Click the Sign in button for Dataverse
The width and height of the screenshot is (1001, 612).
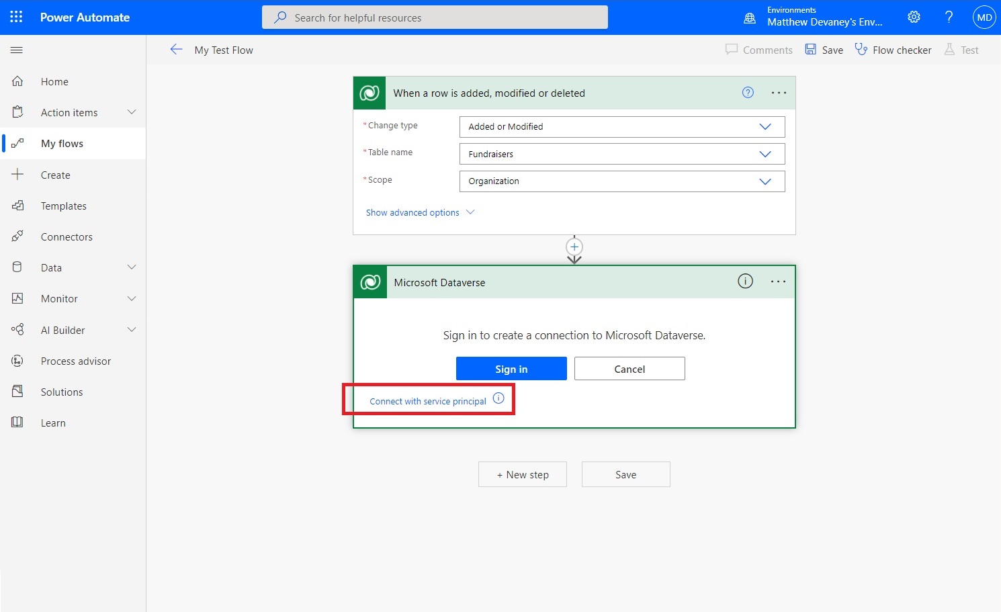(511, 368)
